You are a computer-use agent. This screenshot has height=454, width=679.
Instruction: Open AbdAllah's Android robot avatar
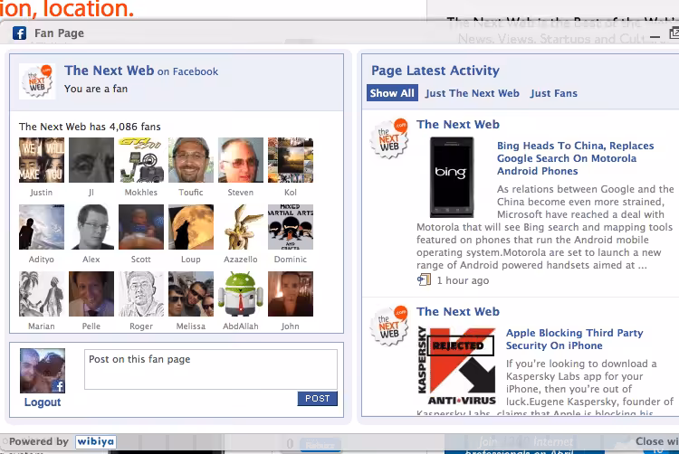(241, 294)
